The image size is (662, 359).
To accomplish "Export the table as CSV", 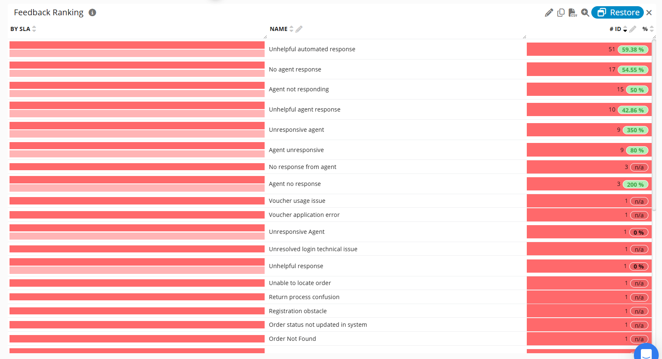I will [x=573, y=13].
